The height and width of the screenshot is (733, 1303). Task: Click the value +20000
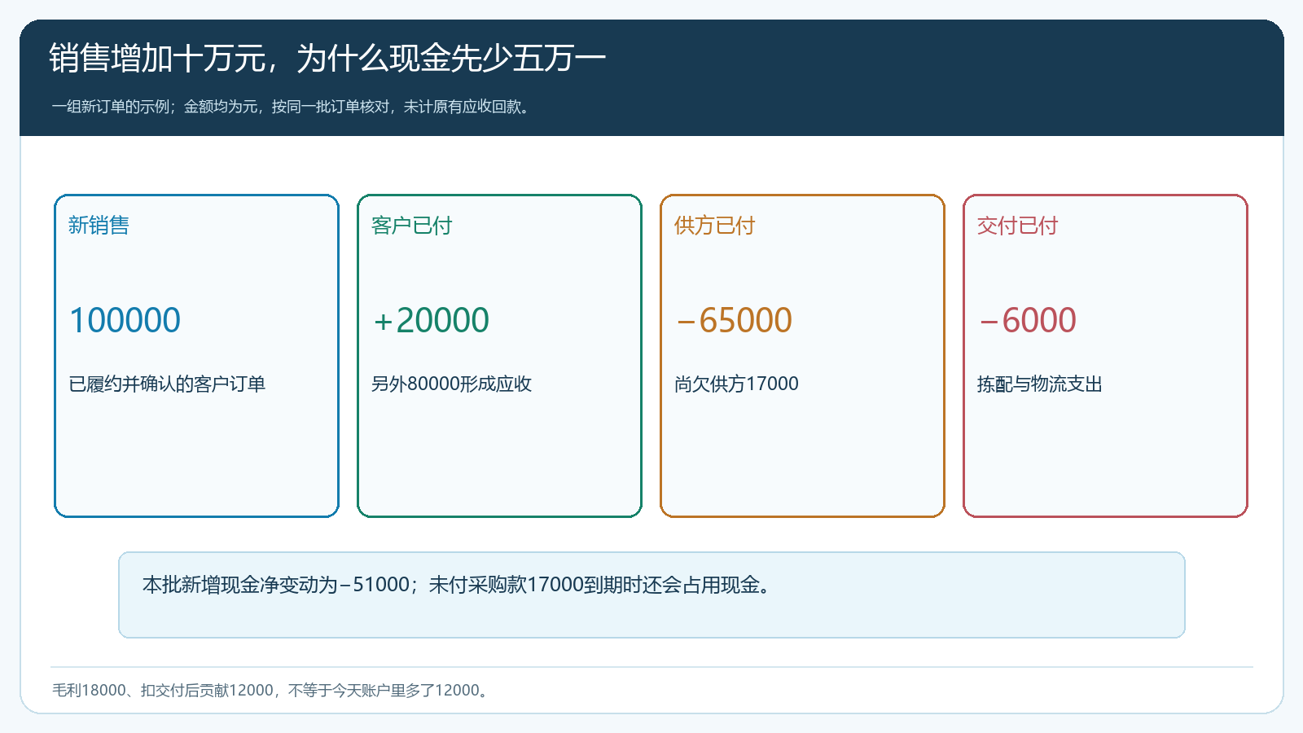431,320
